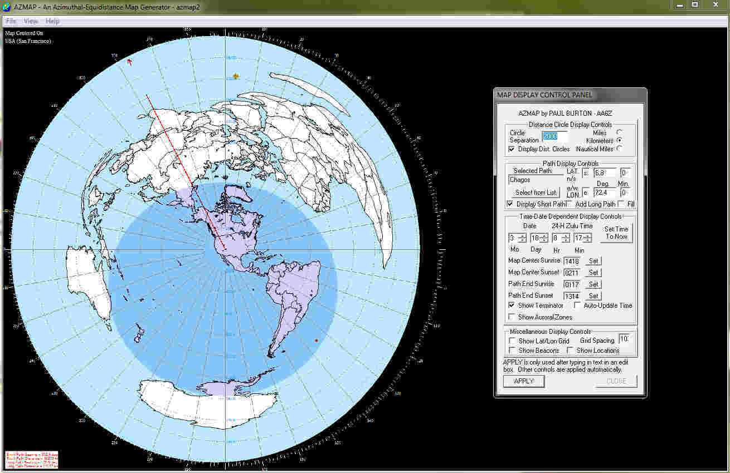Click Set next to Map Center Sunrise

click(x=593, y=261)
